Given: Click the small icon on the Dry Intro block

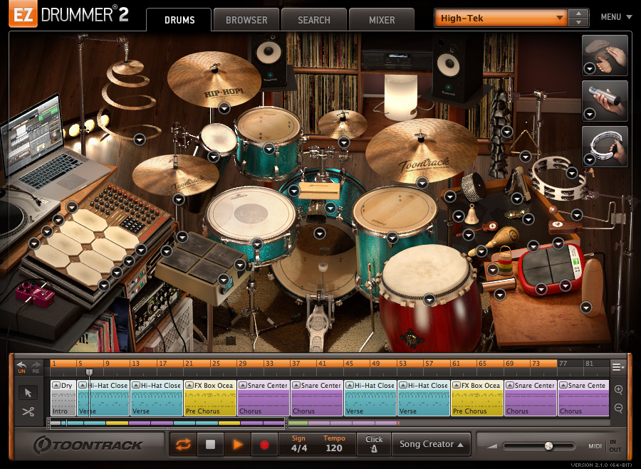Looking at the screenshot, I should 56,385.
